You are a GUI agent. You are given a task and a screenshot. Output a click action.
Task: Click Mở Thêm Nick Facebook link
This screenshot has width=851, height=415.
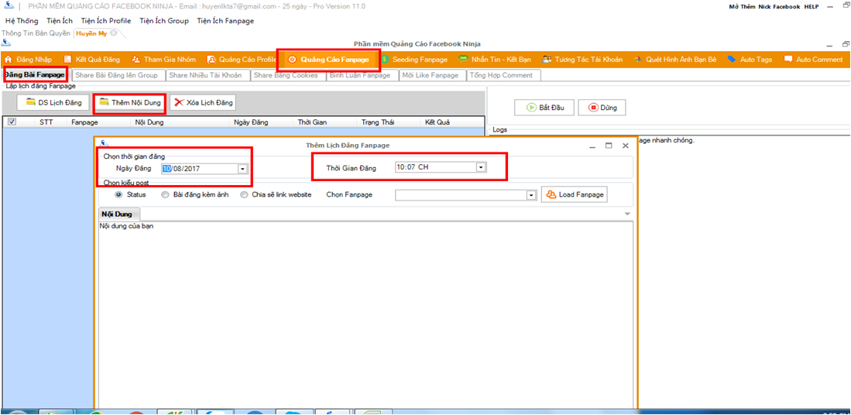point(764,6)
